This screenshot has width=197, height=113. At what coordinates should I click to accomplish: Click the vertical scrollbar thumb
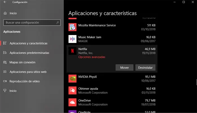[197, 82]
